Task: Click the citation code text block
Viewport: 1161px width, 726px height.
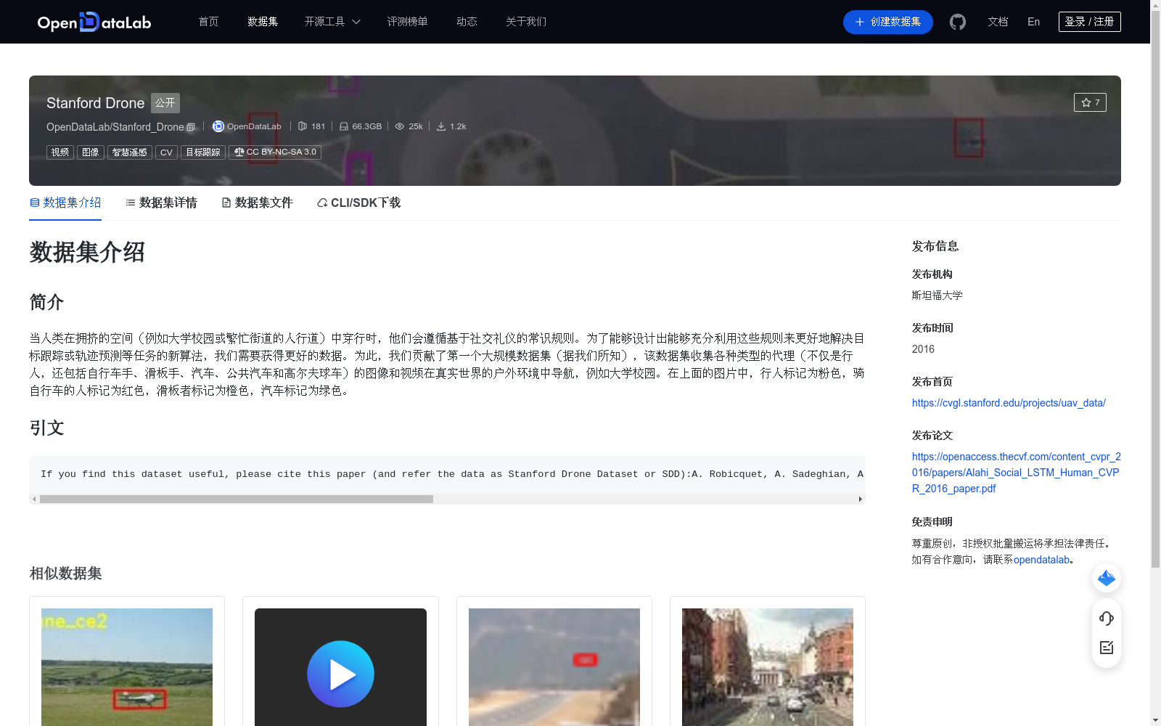Action: (x=447, y=474)
